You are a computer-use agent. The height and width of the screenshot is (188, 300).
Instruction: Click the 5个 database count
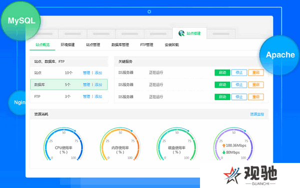pos(67,85)
